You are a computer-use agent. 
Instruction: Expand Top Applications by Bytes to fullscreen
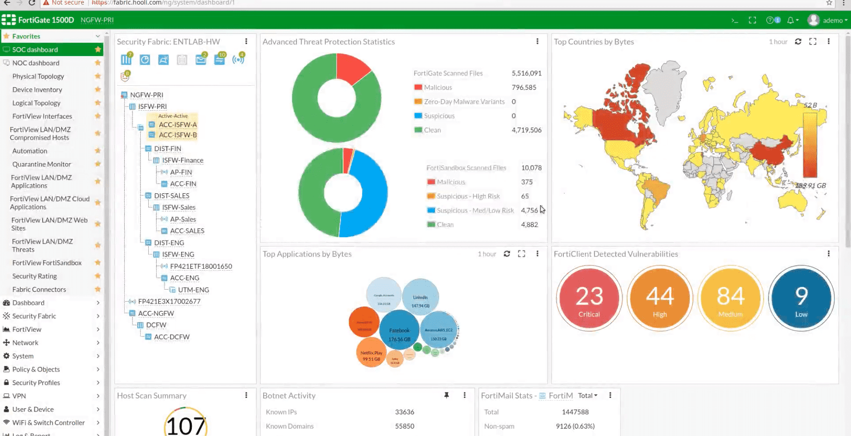(522, 254)
